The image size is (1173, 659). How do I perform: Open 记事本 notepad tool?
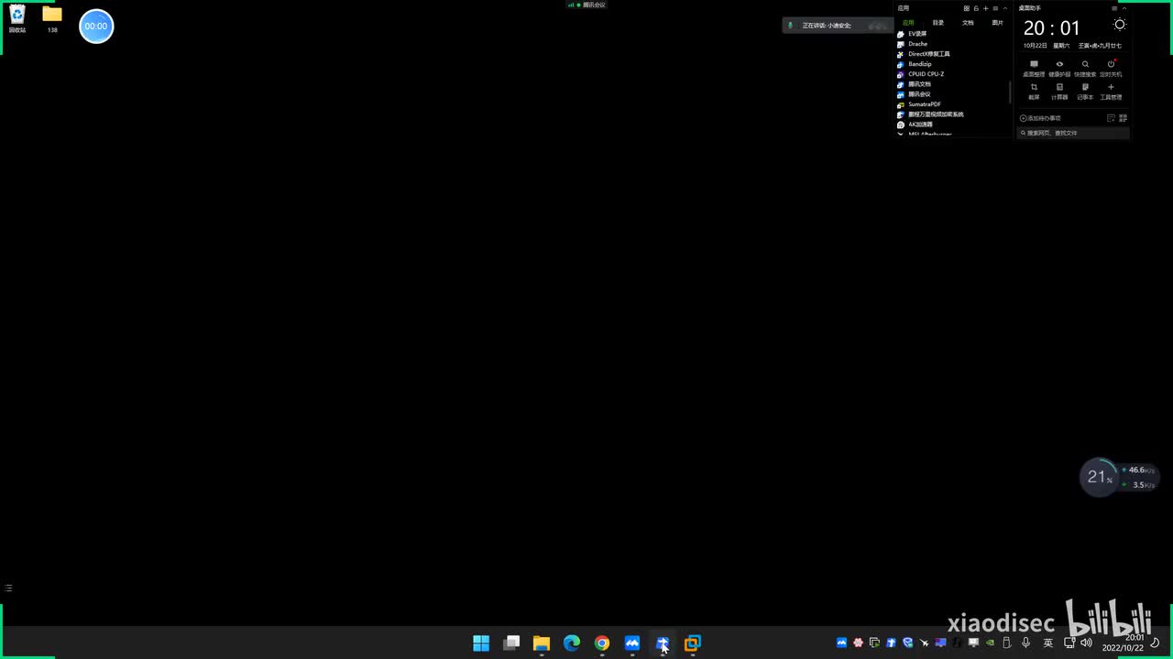(x=1085, y=92)
